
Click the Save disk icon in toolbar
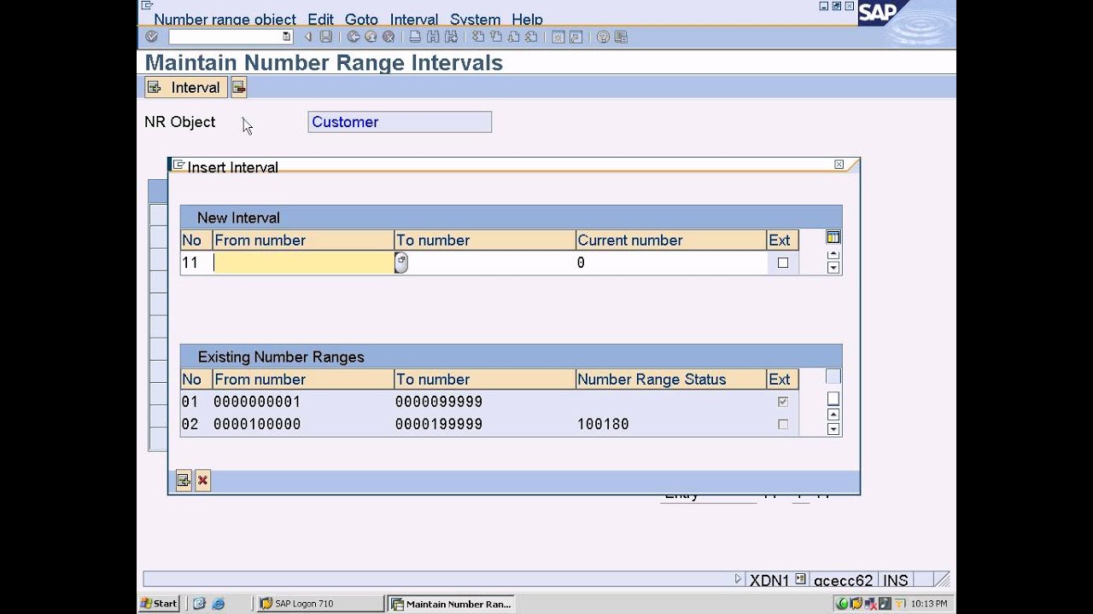[x=325, y=37]
